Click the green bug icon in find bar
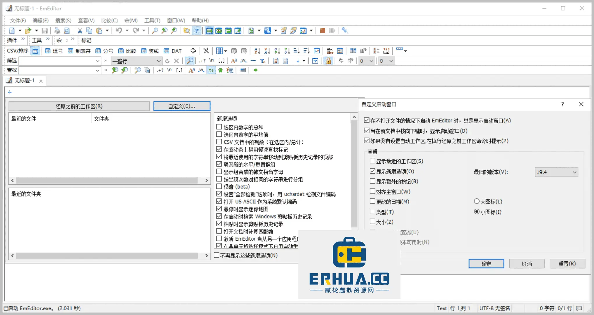The image size is (594, 315). click(220, 70)
